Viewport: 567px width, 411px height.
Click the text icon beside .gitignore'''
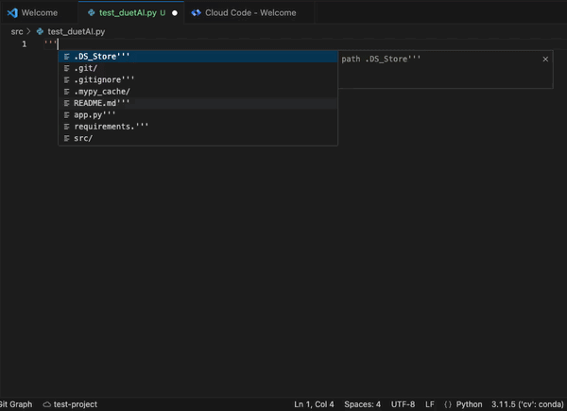66,80
